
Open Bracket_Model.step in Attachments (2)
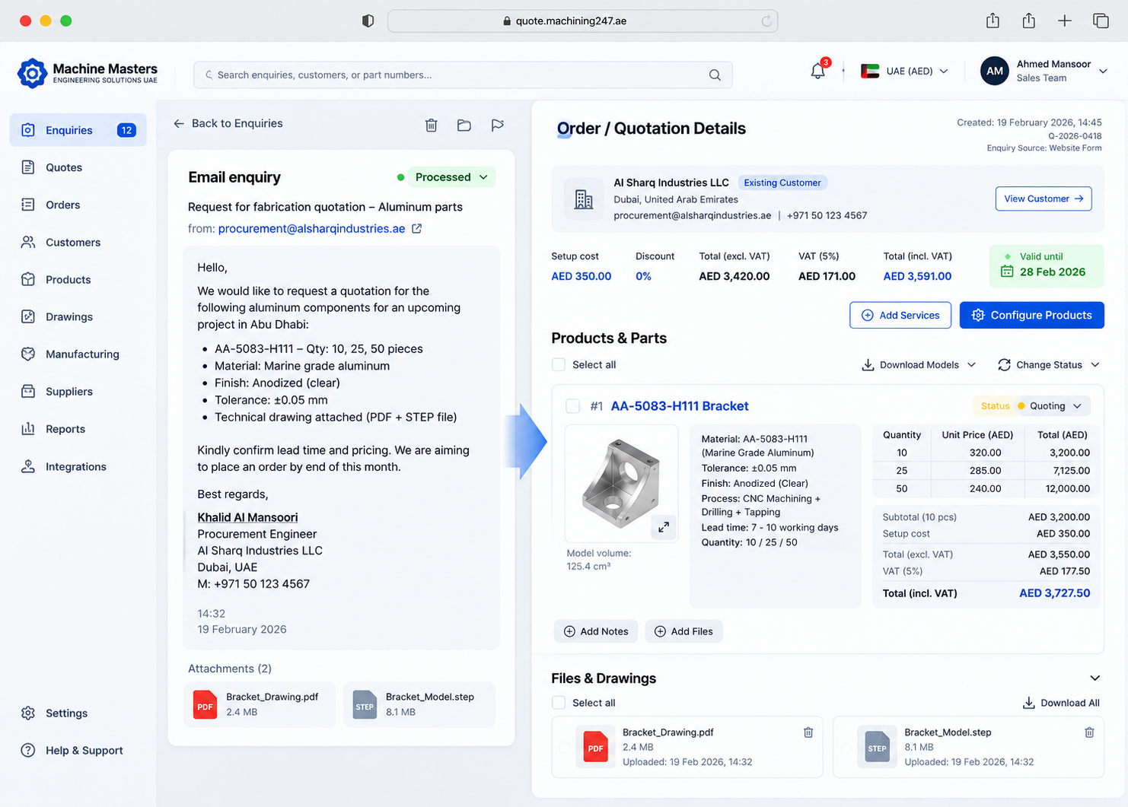tap(419, 704)
